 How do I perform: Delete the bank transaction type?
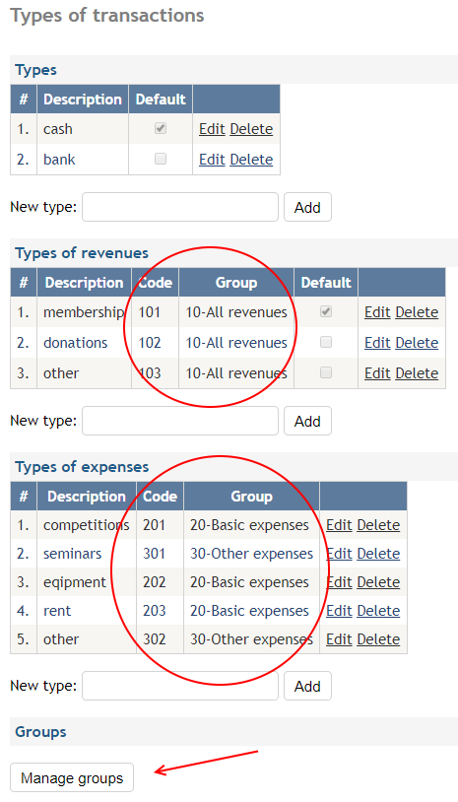tap(251, 160)
